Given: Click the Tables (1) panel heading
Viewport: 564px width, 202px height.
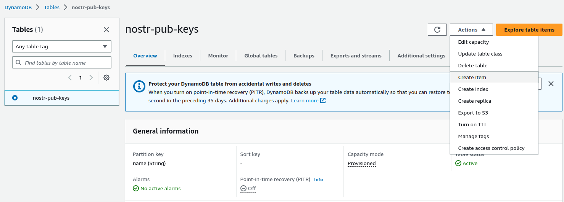Looking at the screenshot, I should [27, 30].
